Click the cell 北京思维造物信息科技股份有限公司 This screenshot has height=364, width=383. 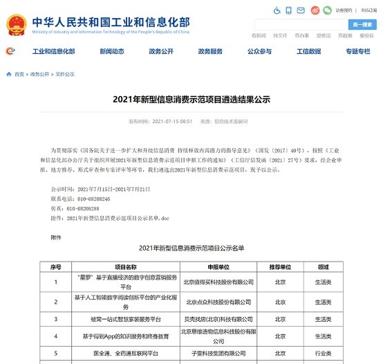click(218, 336)
